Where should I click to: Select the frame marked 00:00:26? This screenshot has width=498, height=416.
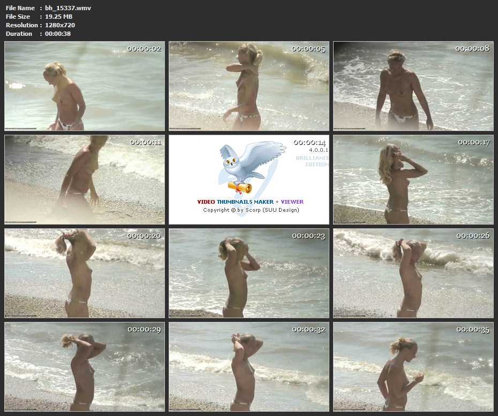point(413,273)
